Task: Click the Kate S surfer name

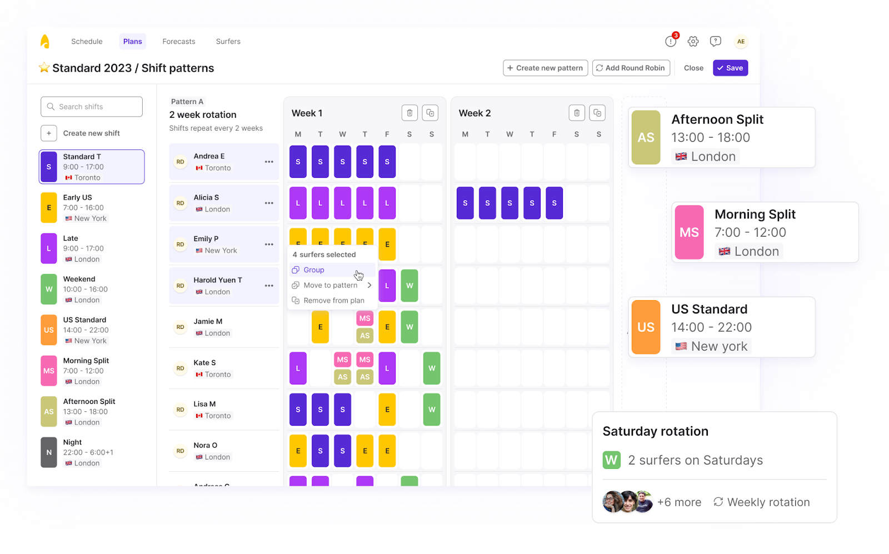Action: (204, 362)
